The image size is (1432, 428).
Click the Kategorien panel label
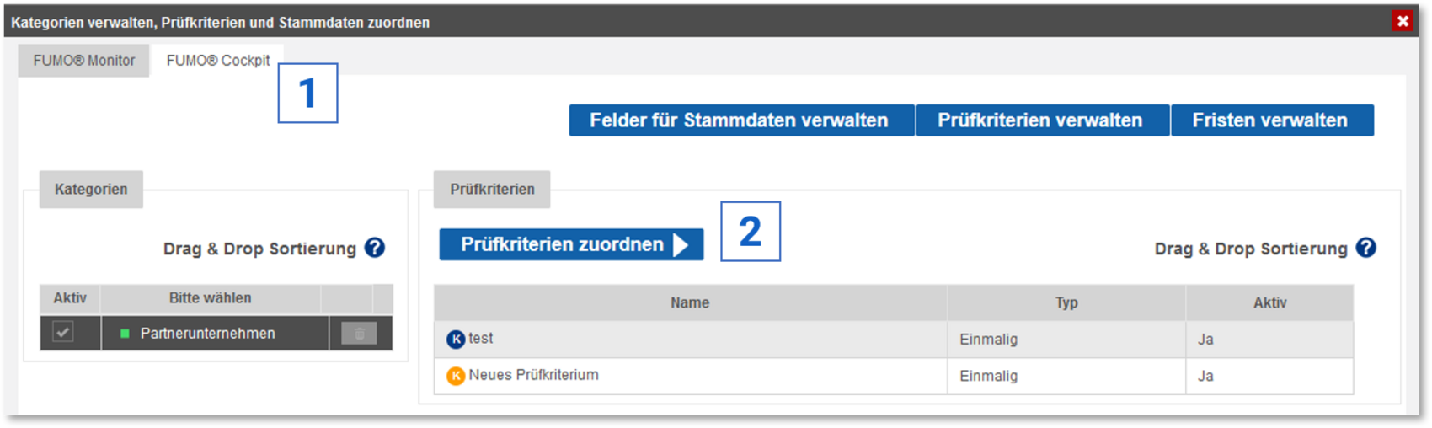91,190
